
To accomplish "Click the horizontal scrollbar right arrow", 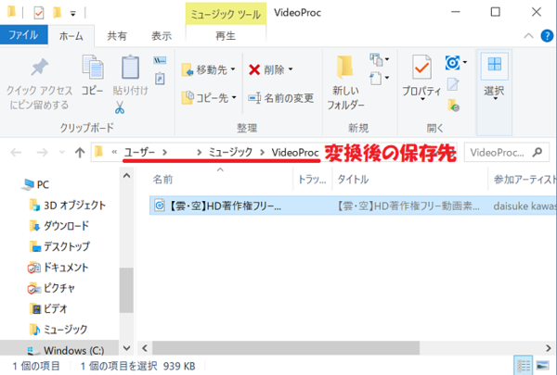I will (548, 348).
